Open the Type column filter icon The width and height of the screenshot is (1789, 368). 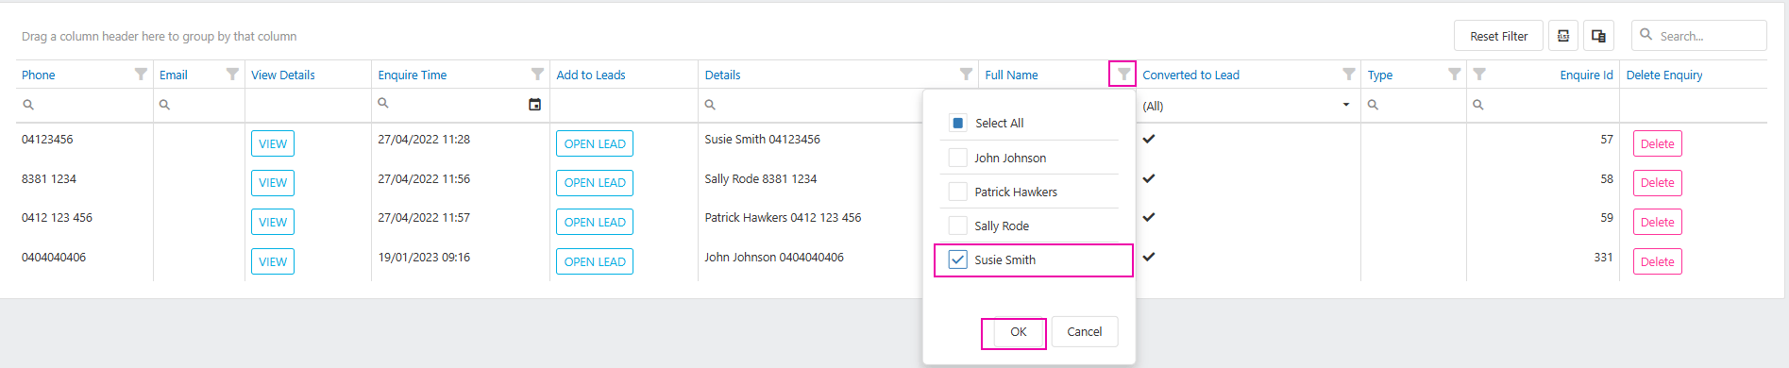tap(1455, 74)
